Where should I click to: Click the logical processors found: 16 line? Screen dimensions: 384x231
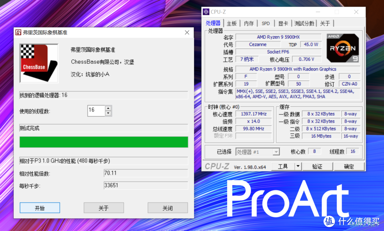click(x=104, y=95)
